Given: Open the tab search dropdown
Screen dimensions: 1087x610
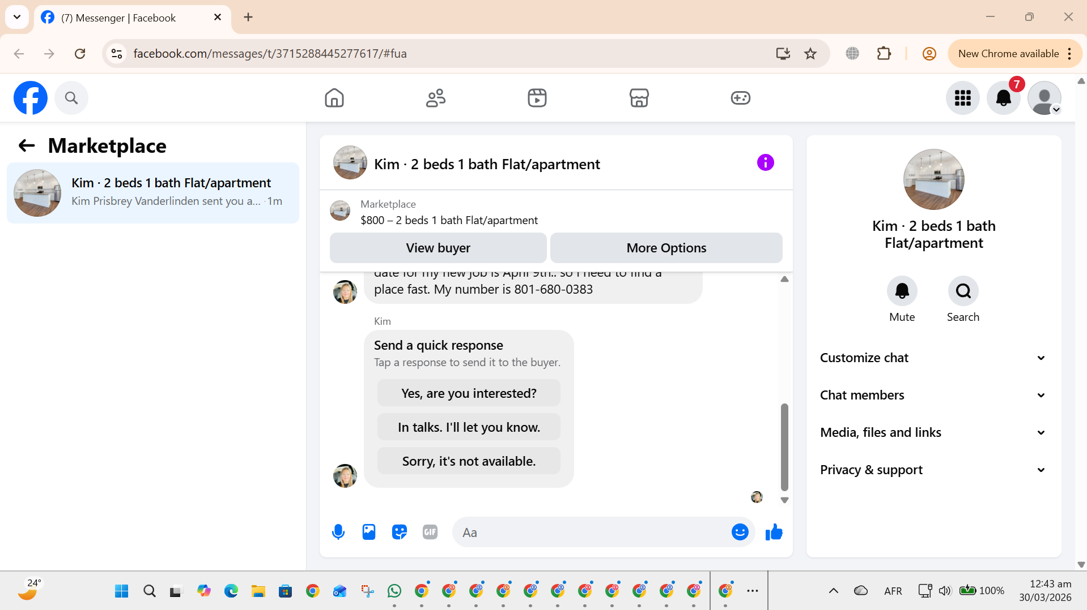Looking at the screenshot, I should tap(17, 17).
